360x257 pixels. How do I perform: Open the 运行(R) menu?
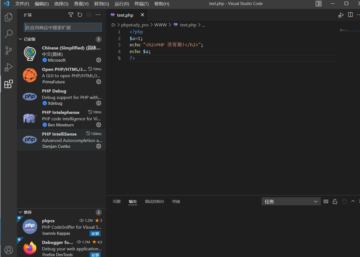coord(122,4)
